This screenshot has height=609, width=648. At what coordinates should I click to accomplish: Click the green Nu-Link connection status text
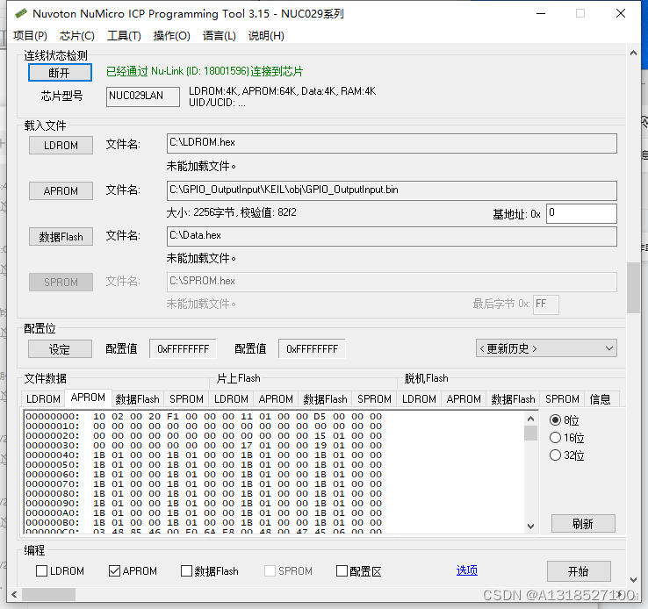(x=205, y=71)
